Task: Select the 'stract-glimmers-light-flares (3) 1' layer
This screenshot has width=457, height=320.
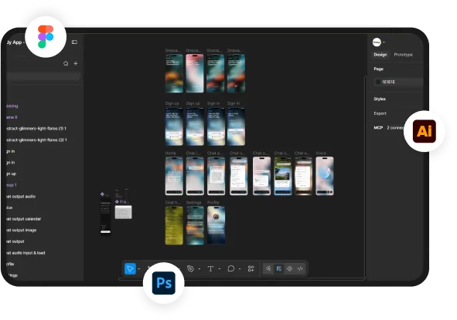Action: point(36,140)
